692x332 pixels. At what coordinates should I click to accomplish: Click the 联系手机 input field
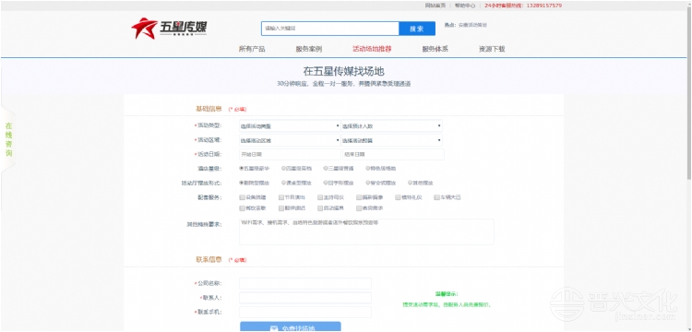click(x=305, y=312)
